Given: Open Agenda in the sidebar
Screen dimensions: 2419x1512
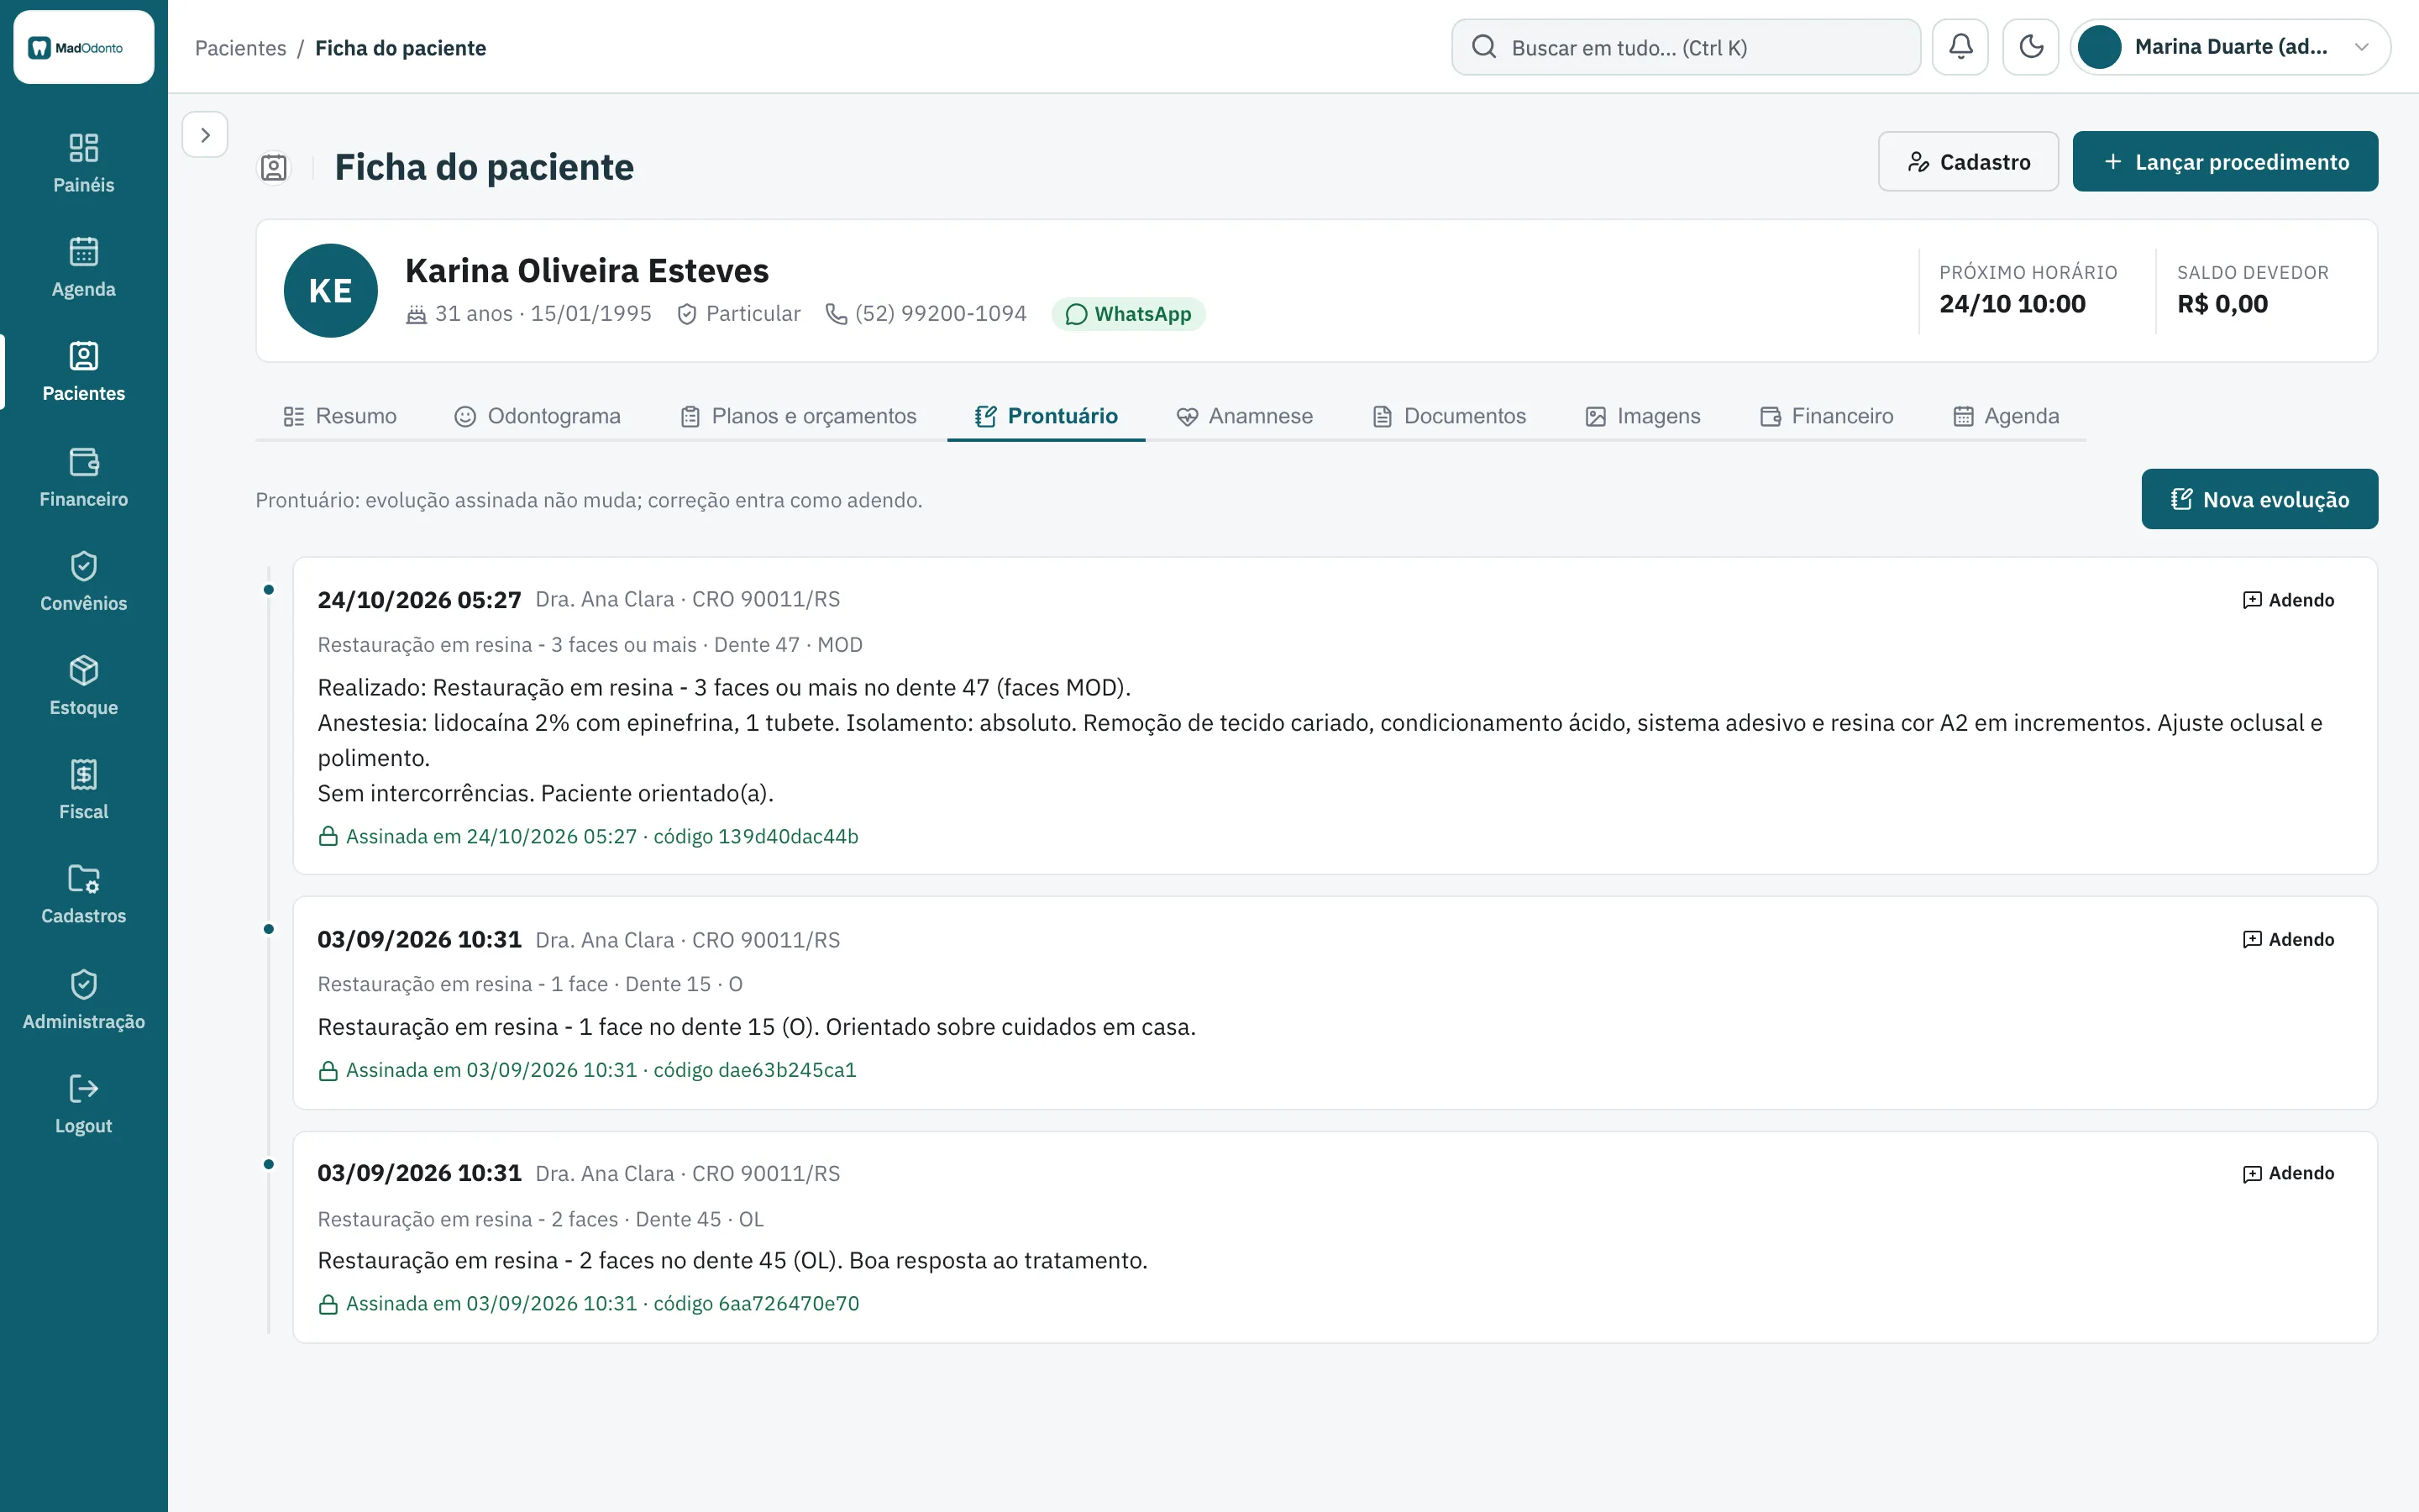Looking at the screenshot, I should point(84,267).
